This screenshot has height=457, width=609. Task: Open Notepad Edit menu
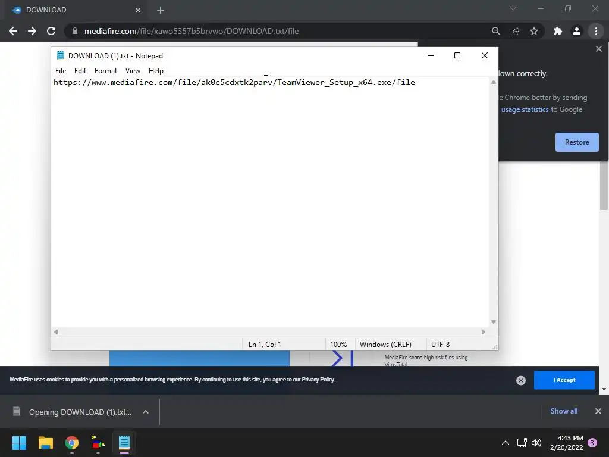pyautogui.click(x=80, y=71)
